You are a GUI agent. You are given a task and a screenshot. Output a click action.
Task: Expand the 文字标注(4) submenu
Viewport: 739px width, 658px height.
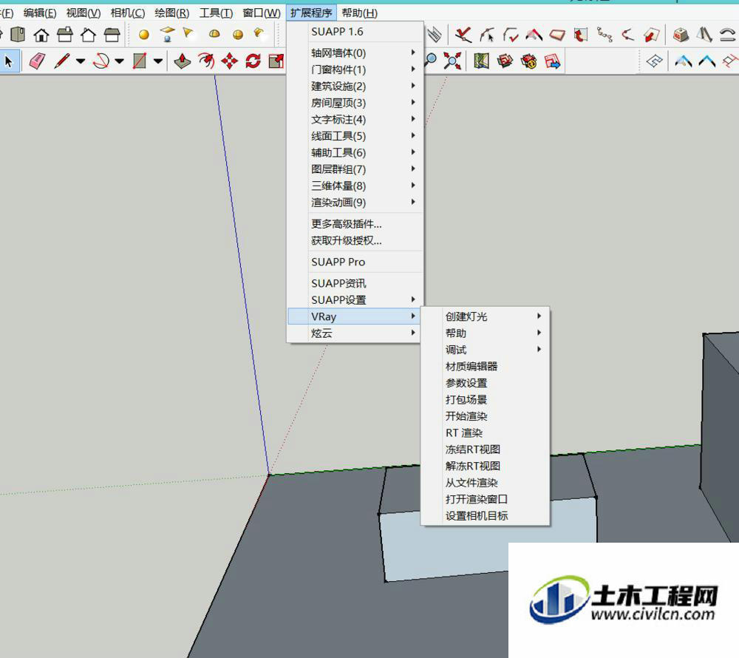(x=355, y=119)
